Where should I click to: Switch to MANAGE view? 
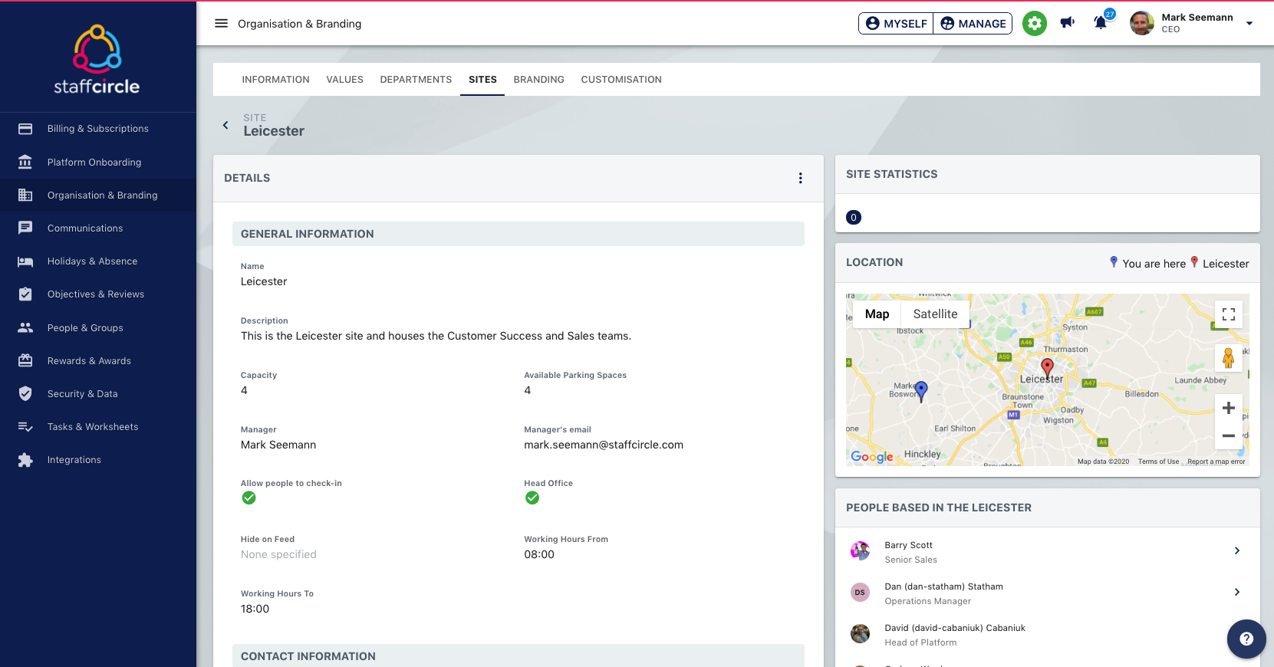(973, 24)
